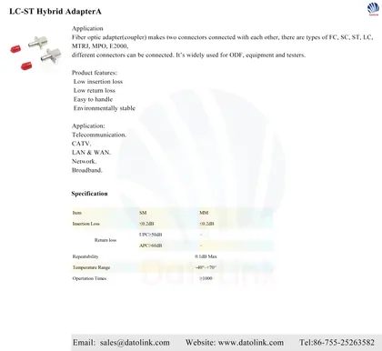Click the line starting Fiber optic adapter(coupler)
This screenshot has width=382, height=351.
222,37
